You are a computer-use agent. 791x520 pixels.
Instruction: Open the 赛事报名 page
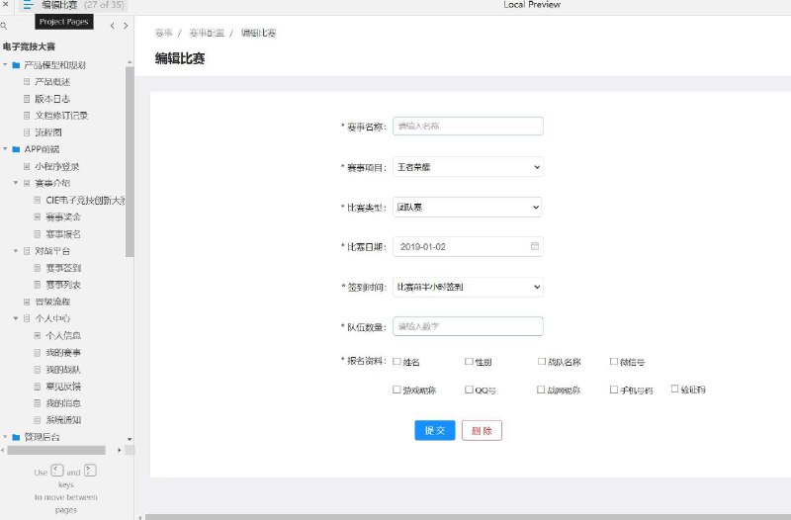(63, 234)
